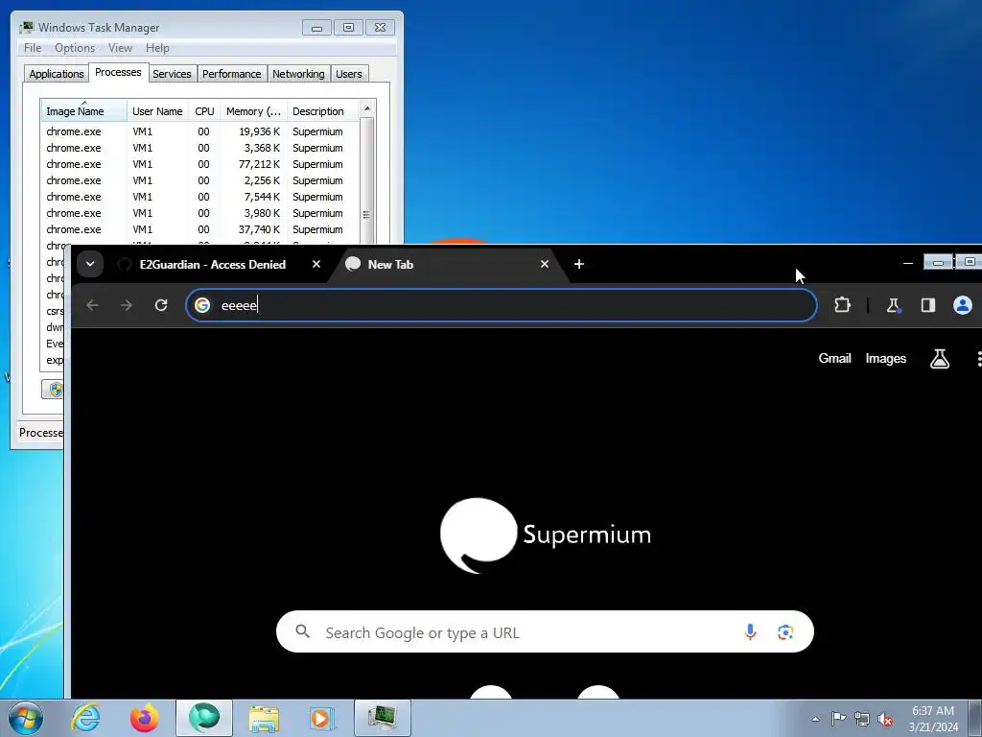This screenshot has width=982, height=737.
Task: Sort by Memory column header
Action: [253, 111]
